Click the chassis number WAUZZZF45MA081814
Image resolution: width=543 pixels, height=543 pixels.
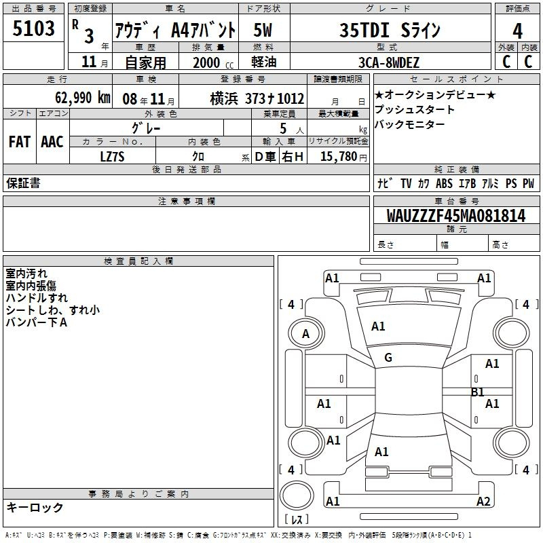(455, 216)
